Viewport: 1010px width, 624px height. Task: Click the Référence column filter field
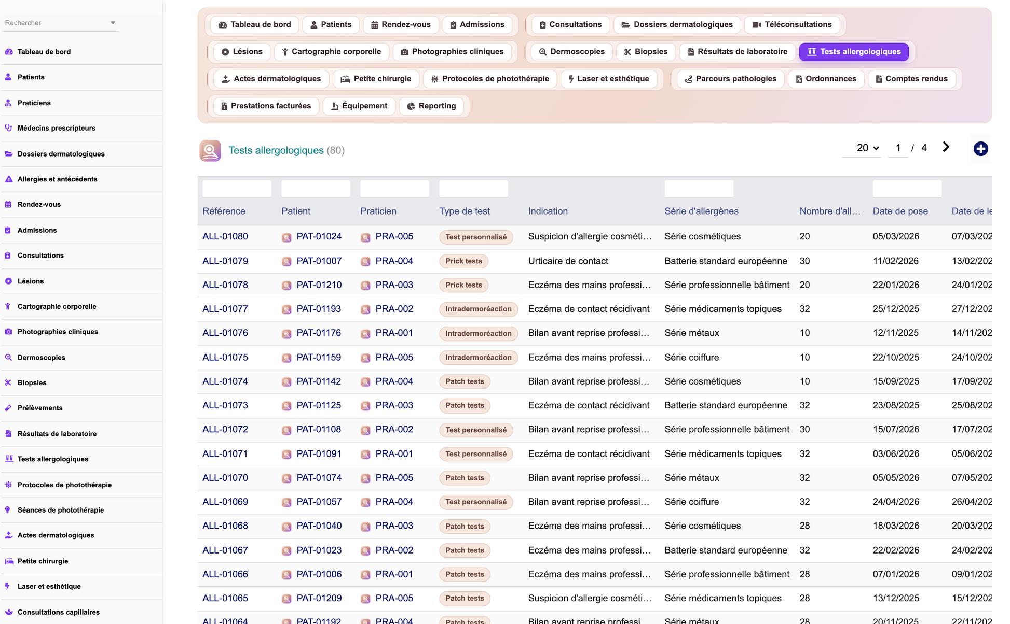pyautogui.click(x=237, y=189)
